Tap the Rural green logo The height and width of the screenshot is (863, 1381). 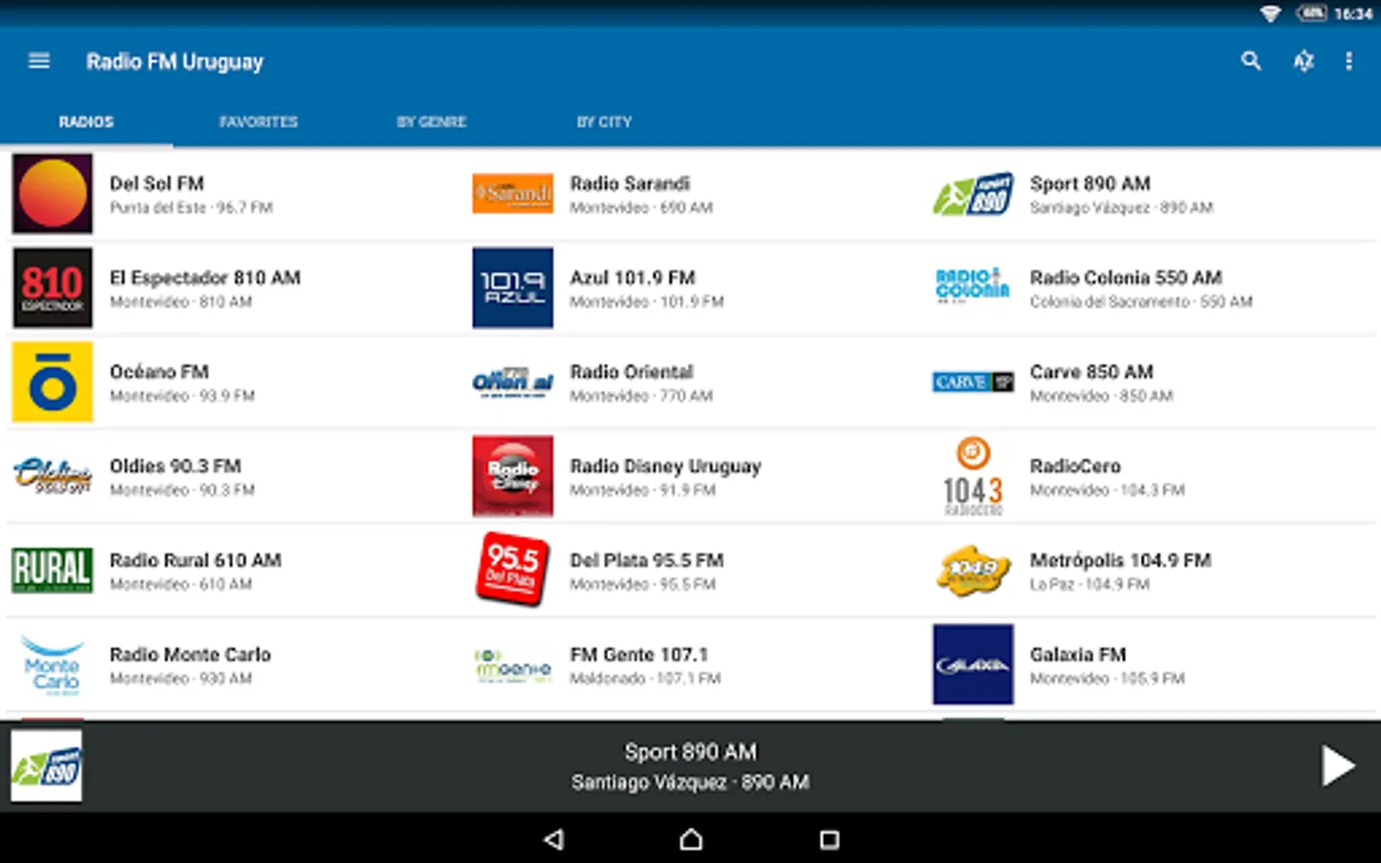[53, 570]
